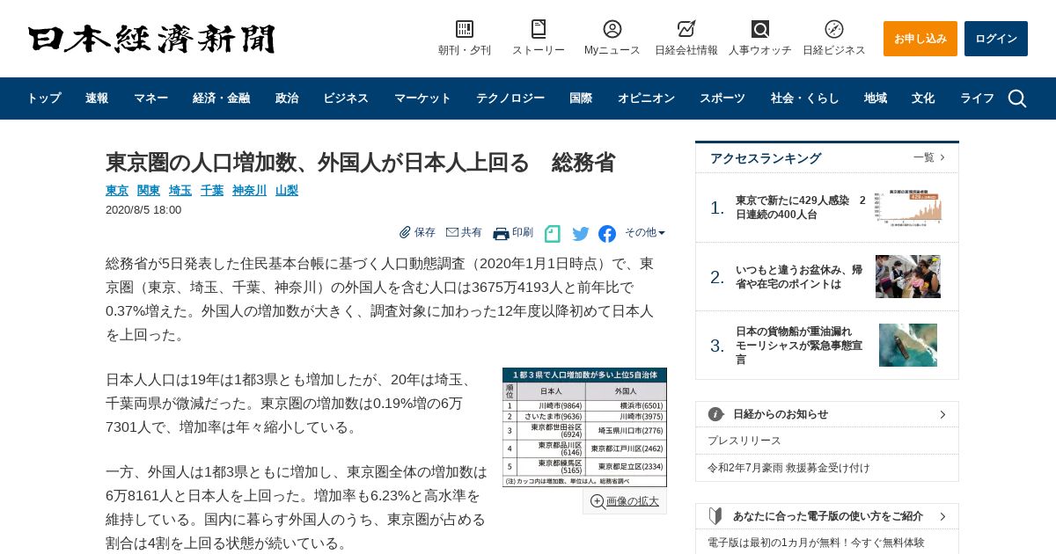Share article on Facebook
The image size is (1056, 554).
[607, 234]
